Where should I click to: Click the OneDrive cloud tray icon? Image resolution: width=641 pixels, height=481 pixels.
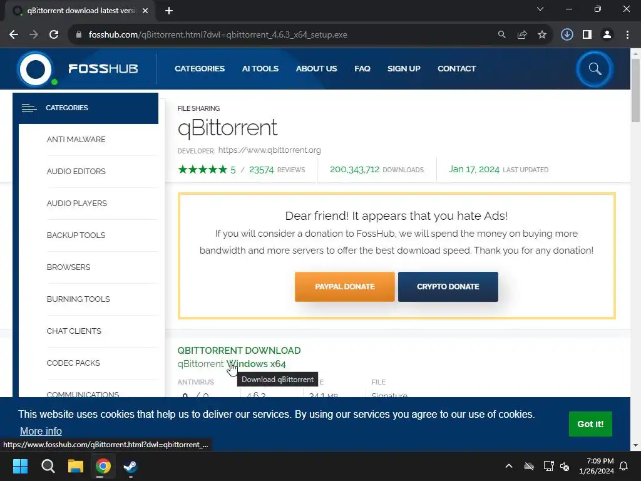529,466
